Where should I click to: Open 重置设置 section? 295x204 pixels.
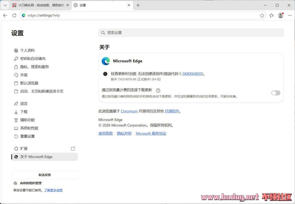tap(45, 137)
